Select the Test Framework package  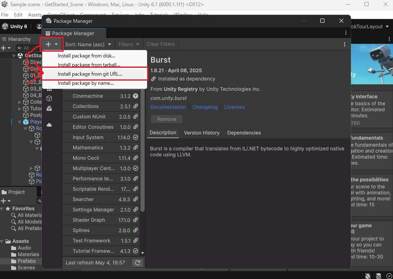tap(101, 241)
